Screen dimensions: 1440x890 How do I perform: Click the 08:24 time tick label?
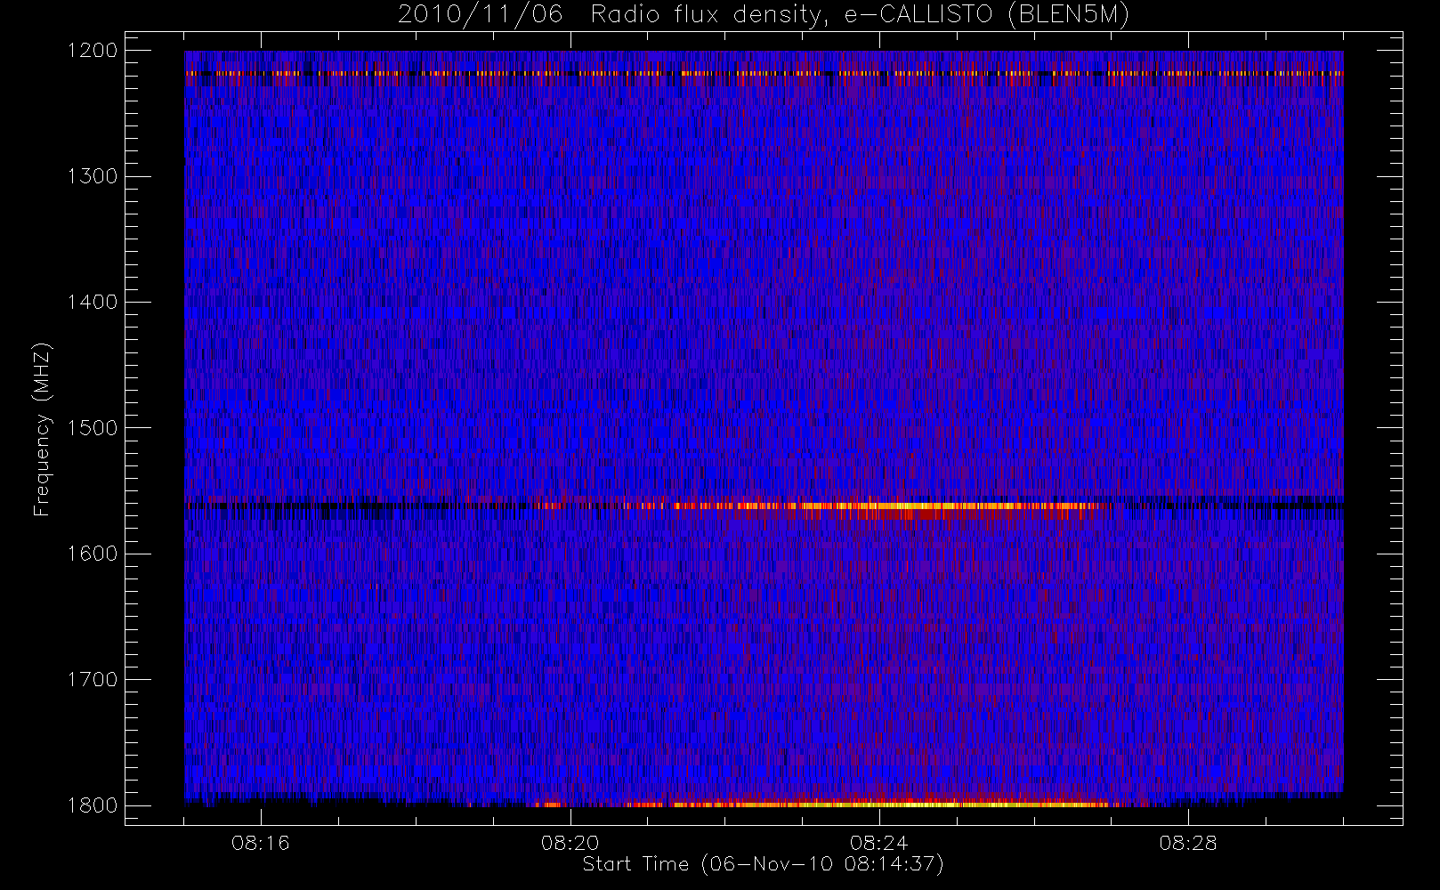[878, 843]
